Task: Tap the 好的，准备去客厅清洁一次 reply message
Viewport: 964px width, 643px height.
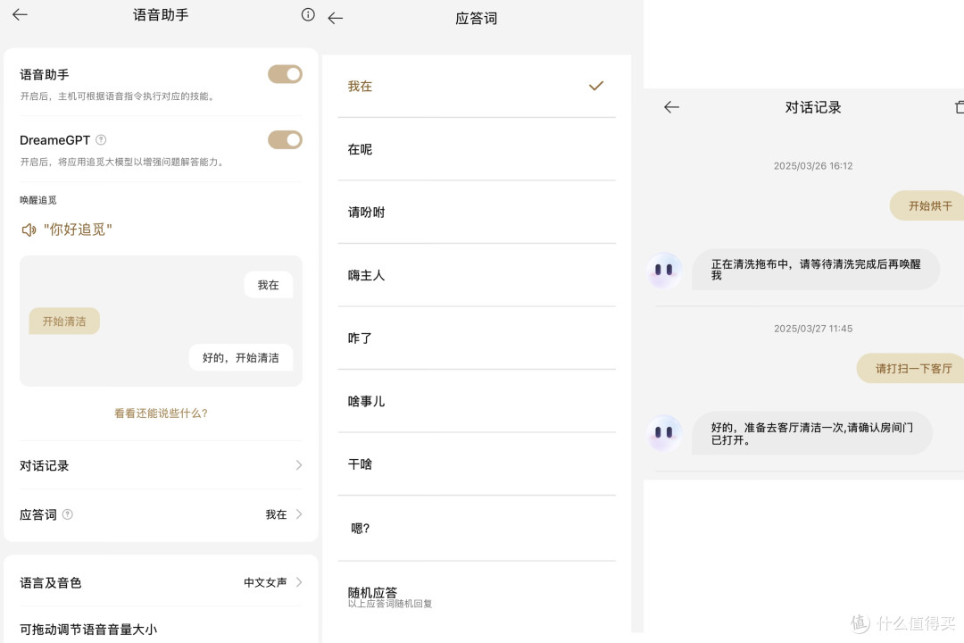Action: pos(812,433)
